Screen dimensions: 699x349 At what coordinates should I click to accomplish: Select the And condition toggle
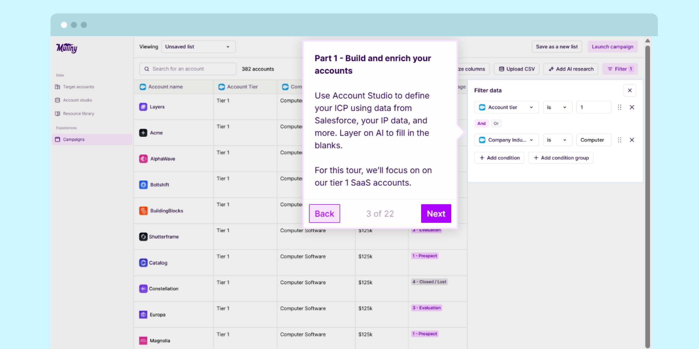point(481,123)
